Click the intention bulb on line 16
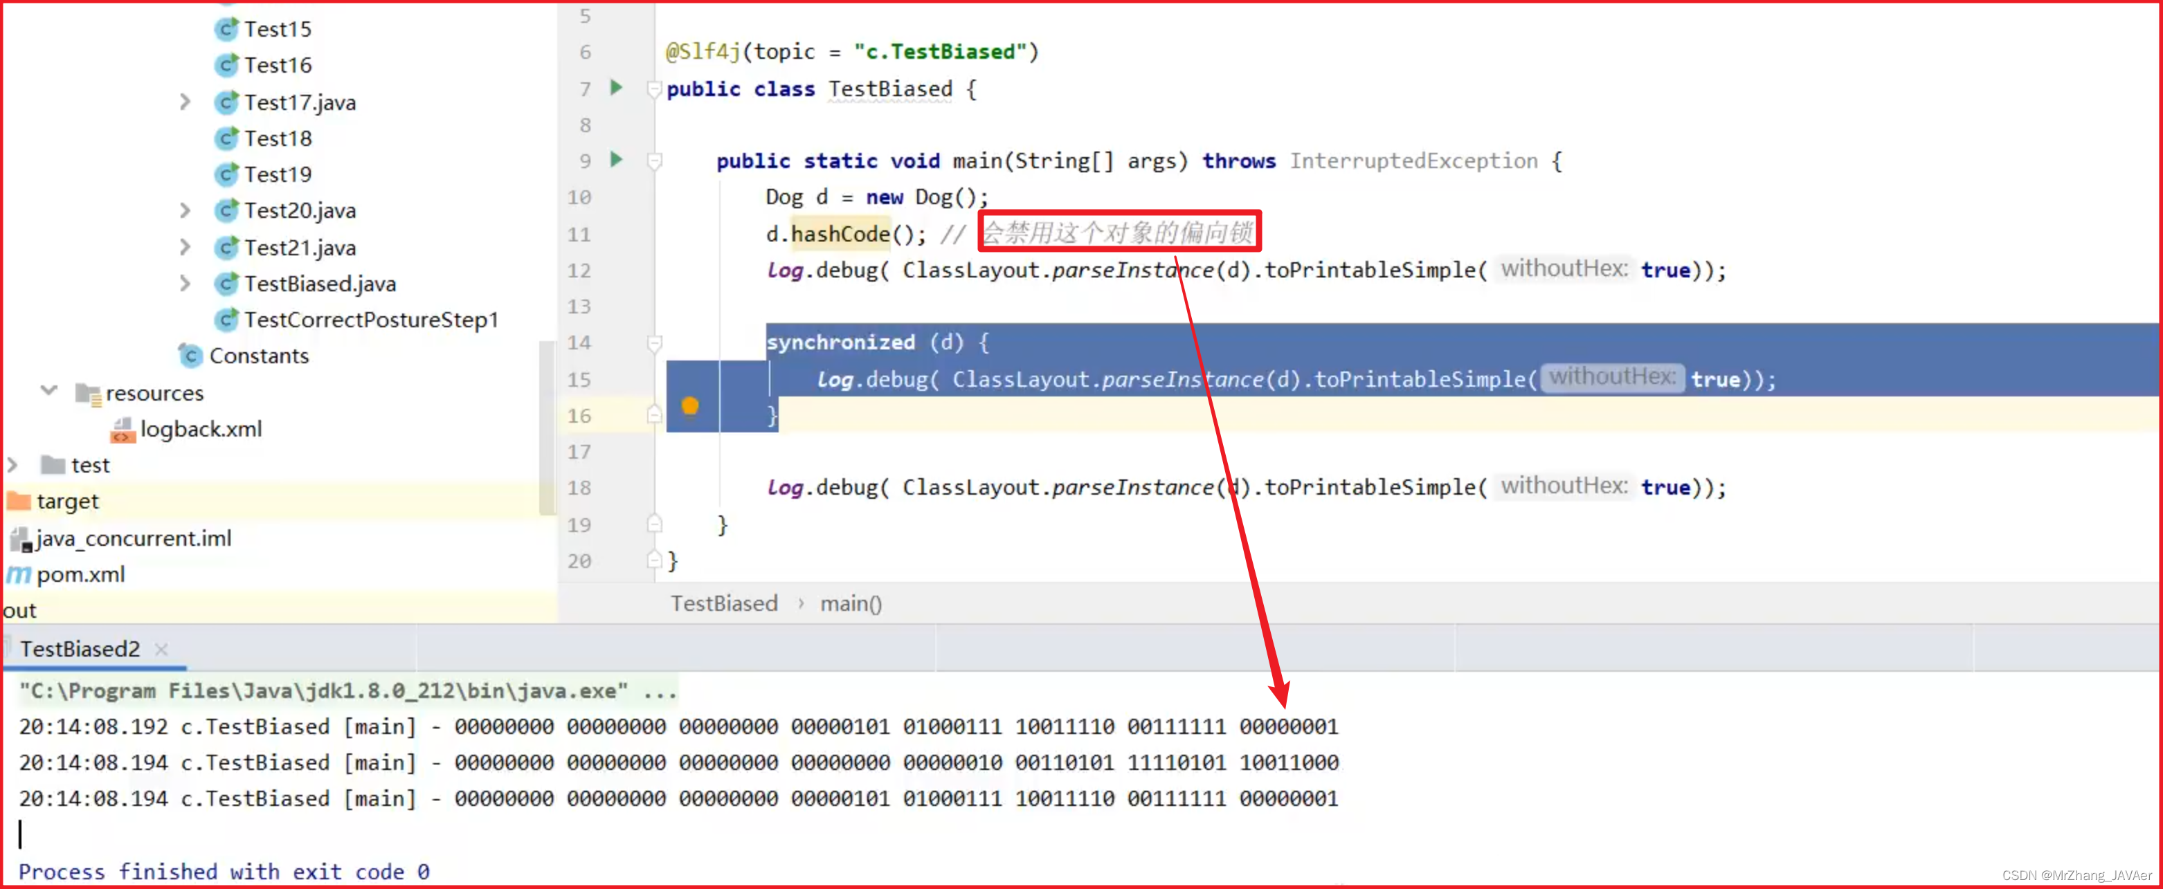 point(690,406)
